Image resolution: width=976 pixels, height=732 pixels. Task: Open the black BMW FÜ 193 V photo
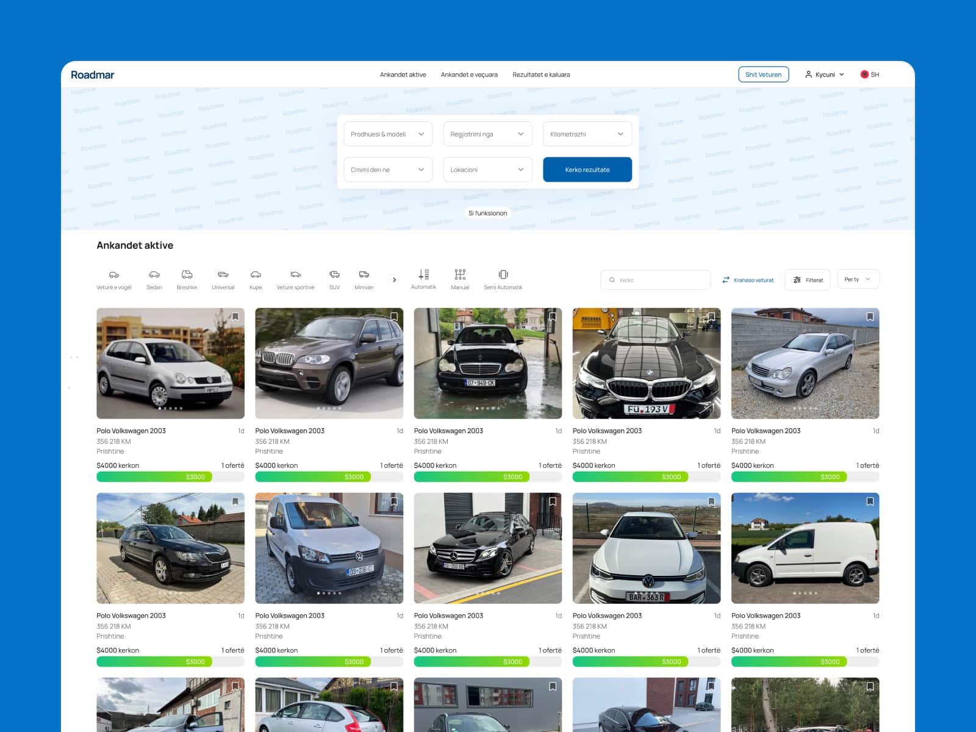(647, 364)
